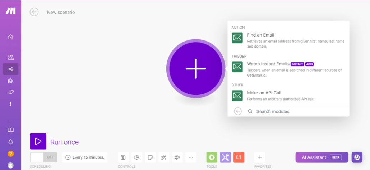Open the user profile avatar
The height and width of the screenshot is (170, 370).
point(11,165)
